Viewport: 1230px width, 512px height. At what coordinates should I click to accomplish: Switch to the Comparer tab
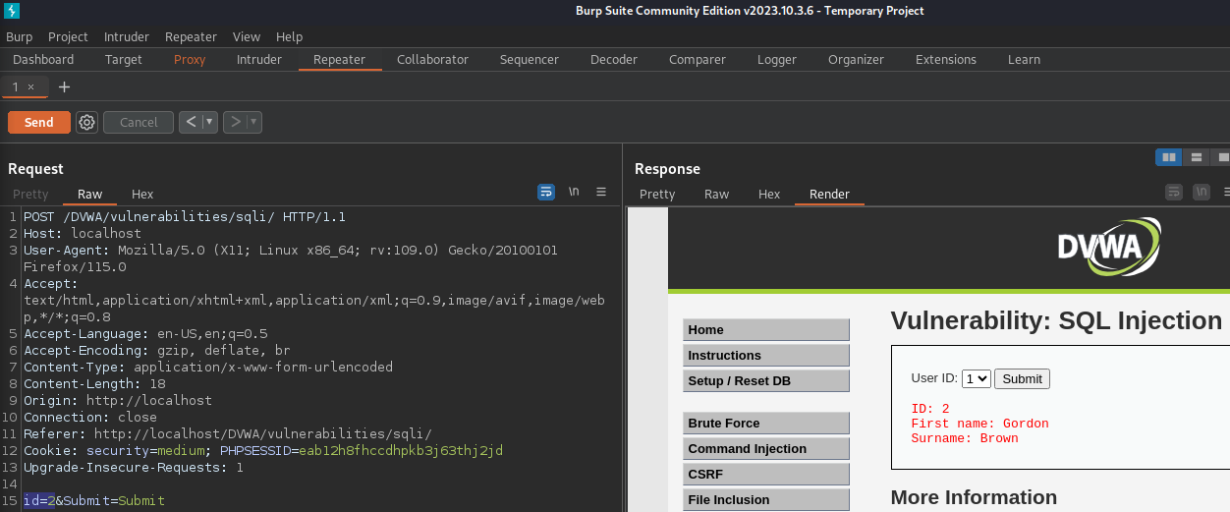(x=698, y=59)
